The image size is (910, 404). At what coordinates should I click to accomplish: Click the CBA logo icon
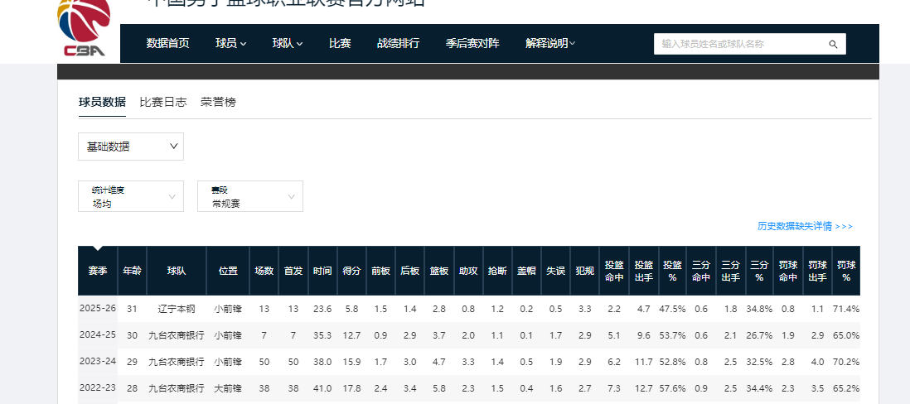click(x=84, y=27)
